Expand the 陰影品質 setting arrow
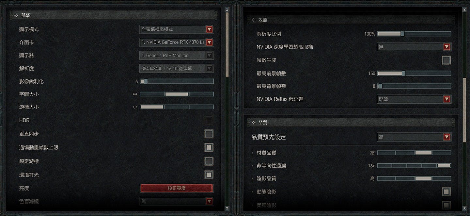Image resolution: width=470 pixels, height=216 pixels. coord(252,179)
